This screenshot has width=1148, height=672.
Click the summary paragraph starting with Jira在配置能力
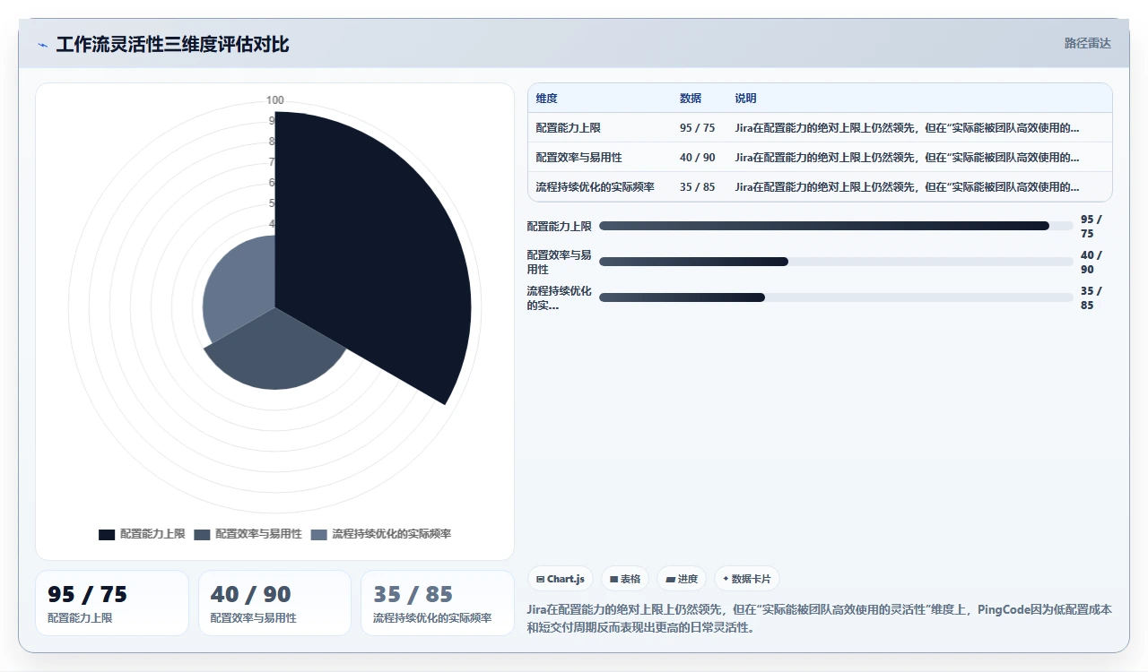[820, 618]
